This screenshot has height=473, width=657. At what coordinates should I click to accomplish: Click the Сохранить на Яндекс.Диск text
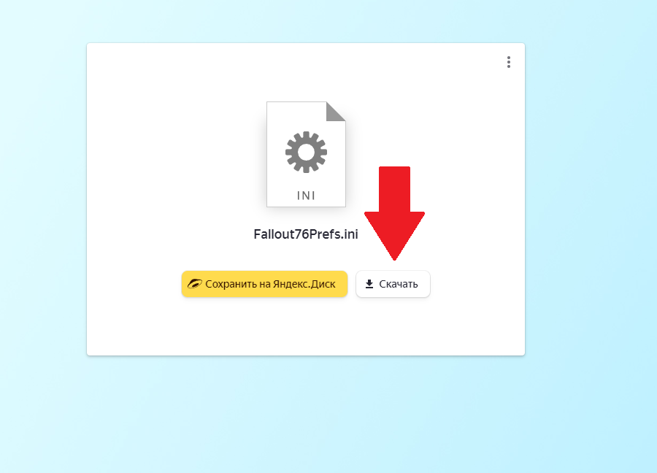click(270, 284)
